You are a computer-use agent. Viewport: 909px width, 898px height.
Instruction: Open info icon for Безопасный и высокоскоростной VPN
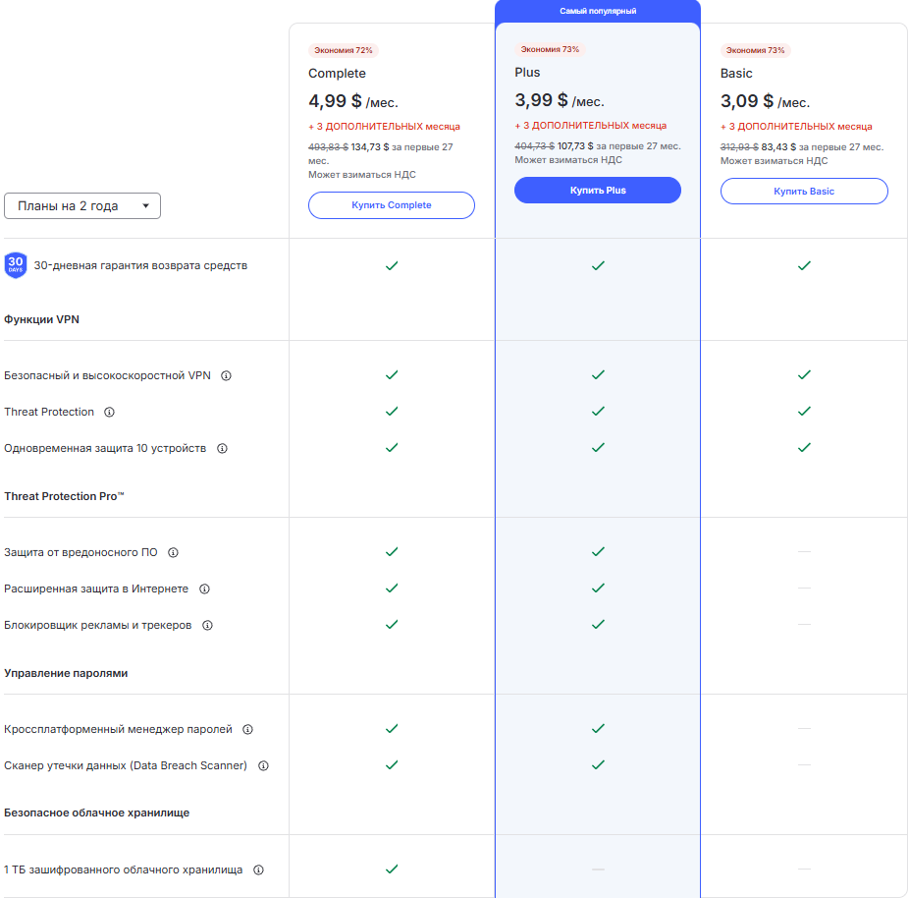pyautogui.click(x=226, y=376)
